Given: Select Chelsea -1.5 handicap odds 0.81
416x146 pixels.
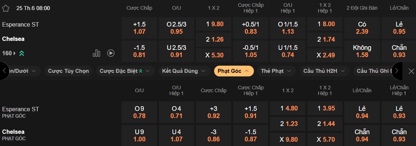Looking at the screenshot, I should [x=139, y=51].
